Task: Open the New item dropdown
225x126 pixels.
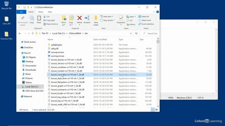Action: coord(107,16)
